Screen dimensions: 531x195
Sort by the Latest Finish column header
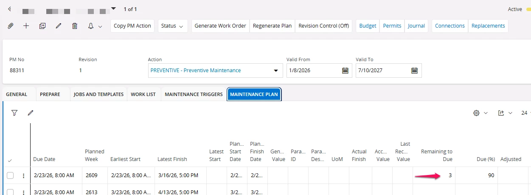click(x=172, y=159)
